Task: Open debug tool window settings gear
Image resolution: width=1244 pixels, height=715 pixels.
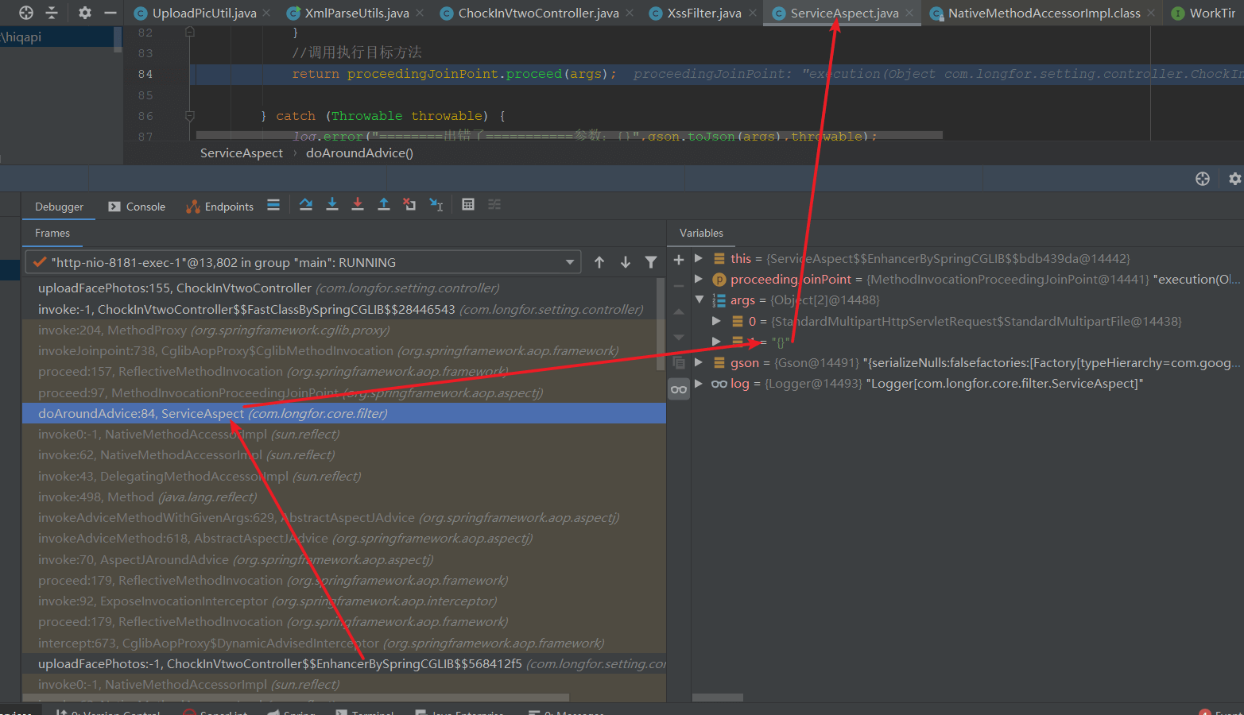Action: click(1234, 179)
